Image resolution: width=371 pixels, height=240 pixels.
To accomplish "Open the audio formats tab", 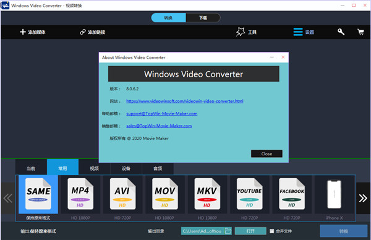I will (x=158, y=168).
